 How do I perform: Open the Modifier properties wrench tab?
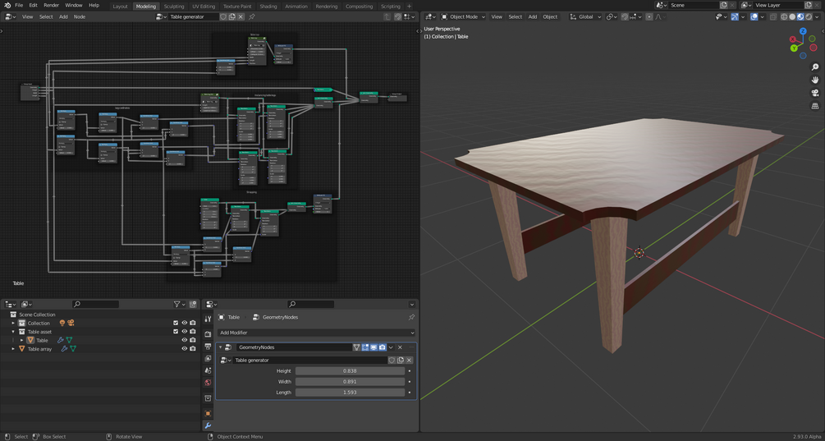click(x=208, y=425)
